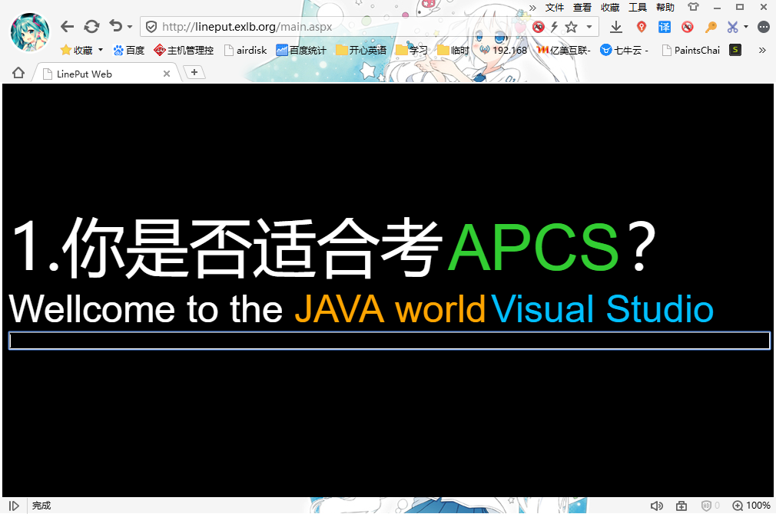Open downloads with the download arrow
Viewport: 776px width, 514px height.
(x=616, y=27)
